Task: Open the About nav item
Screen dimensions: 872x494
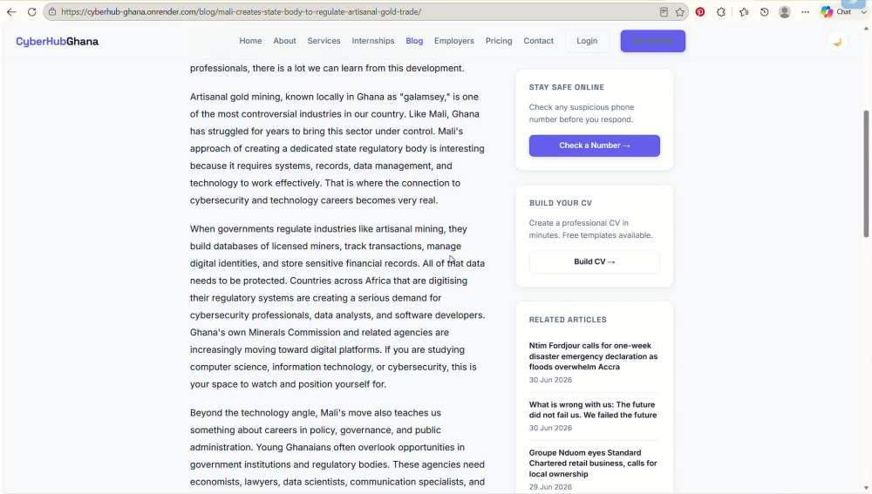Action: pos(284,41)
